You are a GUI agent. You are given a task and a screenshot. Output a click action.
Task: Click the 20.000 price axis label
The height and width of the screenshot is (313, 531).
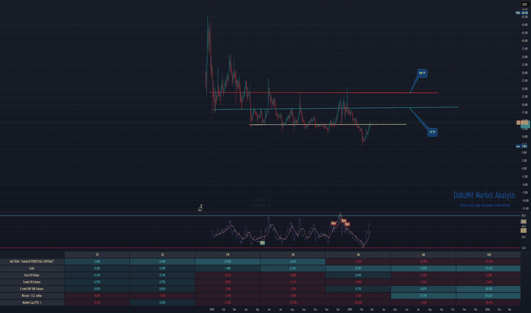524,105
